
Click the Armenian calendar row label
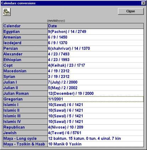(25, 37)
